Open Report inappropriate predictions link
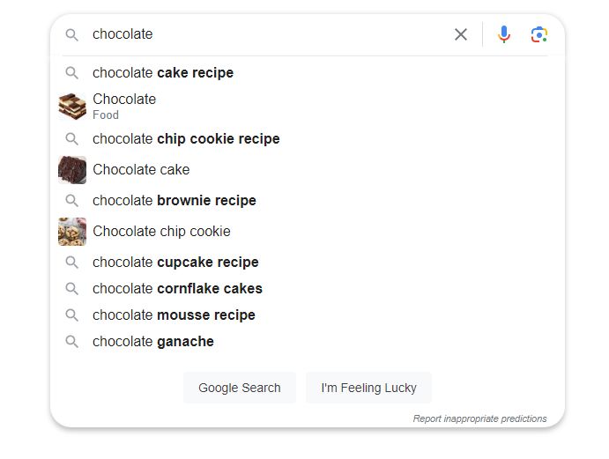The width and height of the screenshot is (609, 459). tap(479, 418)
